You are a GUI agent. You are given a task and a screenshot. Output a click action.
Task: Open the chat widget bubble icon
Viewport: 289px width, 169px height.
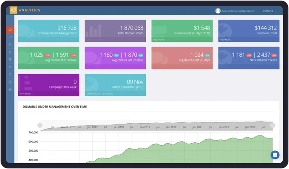tap(275, 155)
